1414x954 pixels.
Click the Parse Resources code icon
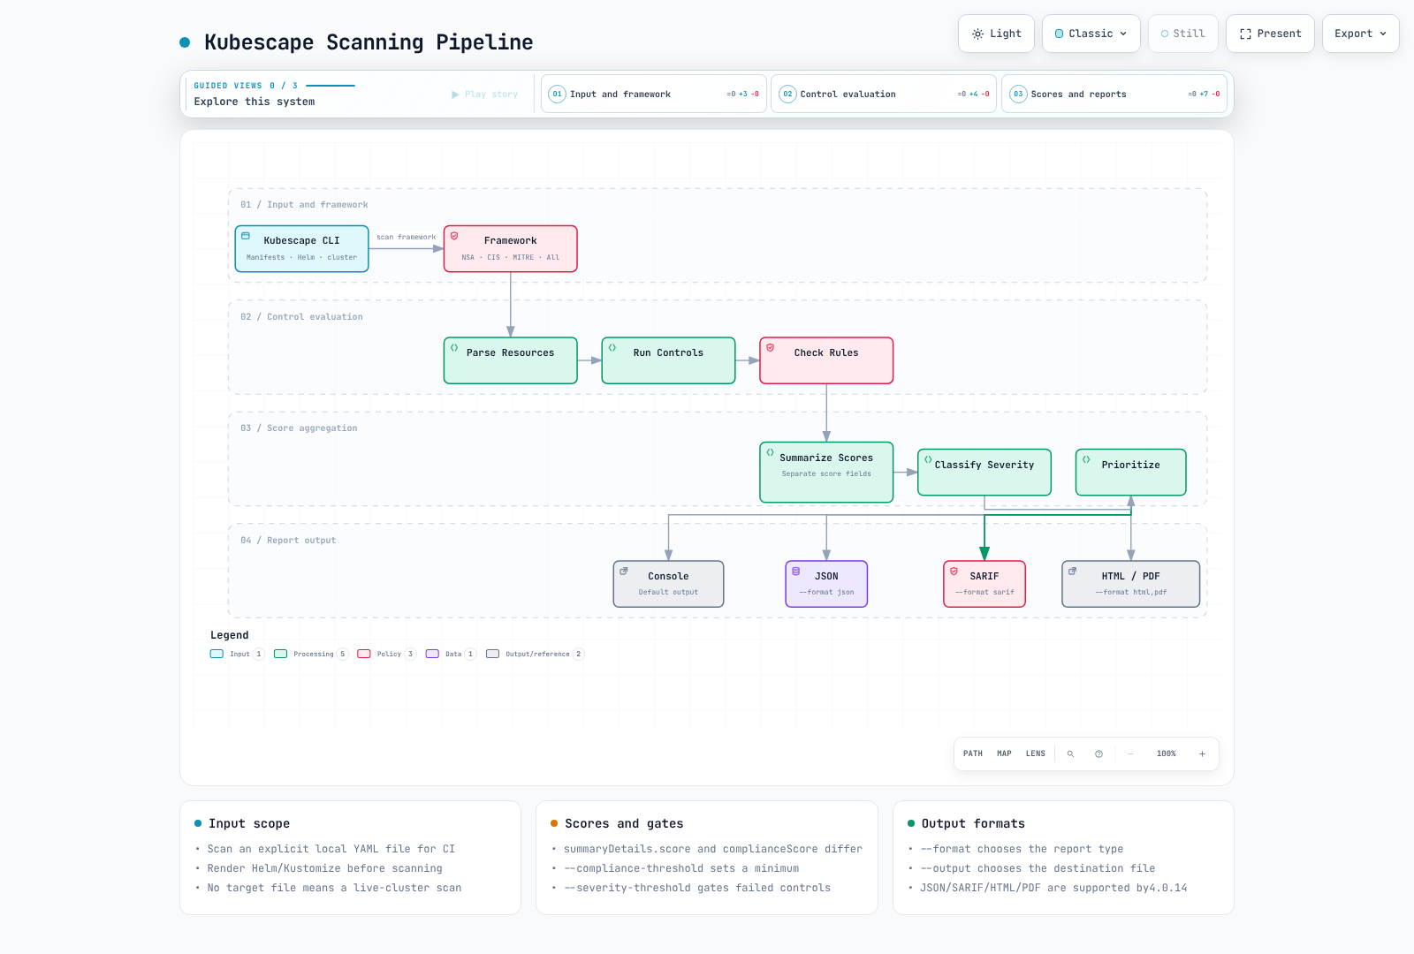pyautogui.click(x=454, y=348)
